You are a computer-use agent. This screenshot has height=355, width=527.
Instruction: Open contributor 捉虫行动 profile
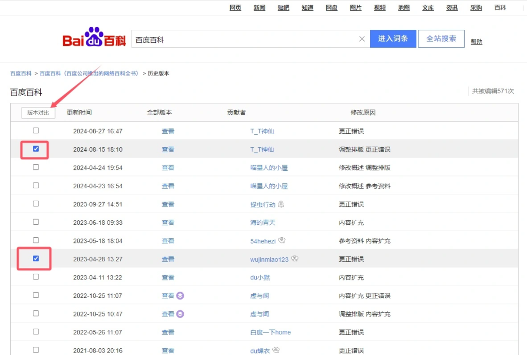point(263,204)
